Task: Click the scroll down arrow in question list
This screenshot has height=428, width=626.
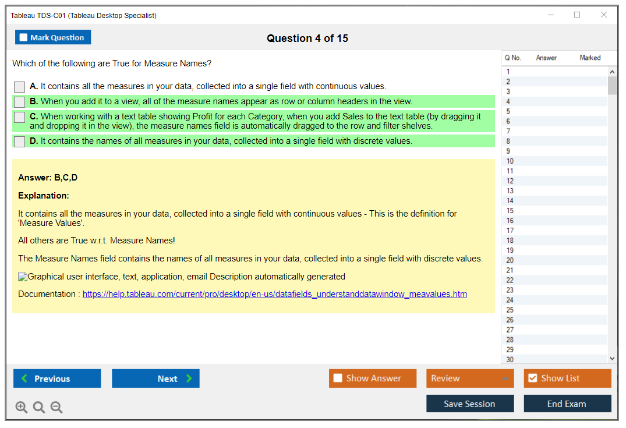Action: click(612, 359)
